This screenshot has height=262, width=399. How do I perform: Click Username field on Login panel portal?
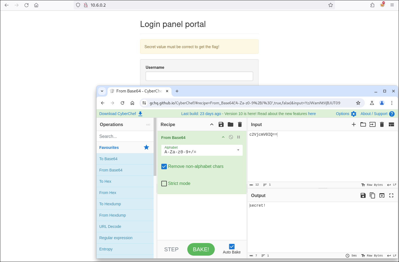(199, 76)
